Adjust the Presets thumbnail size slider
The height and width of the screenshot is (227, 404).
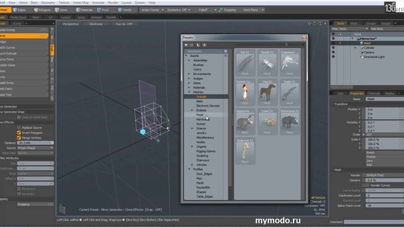point(286,45)
